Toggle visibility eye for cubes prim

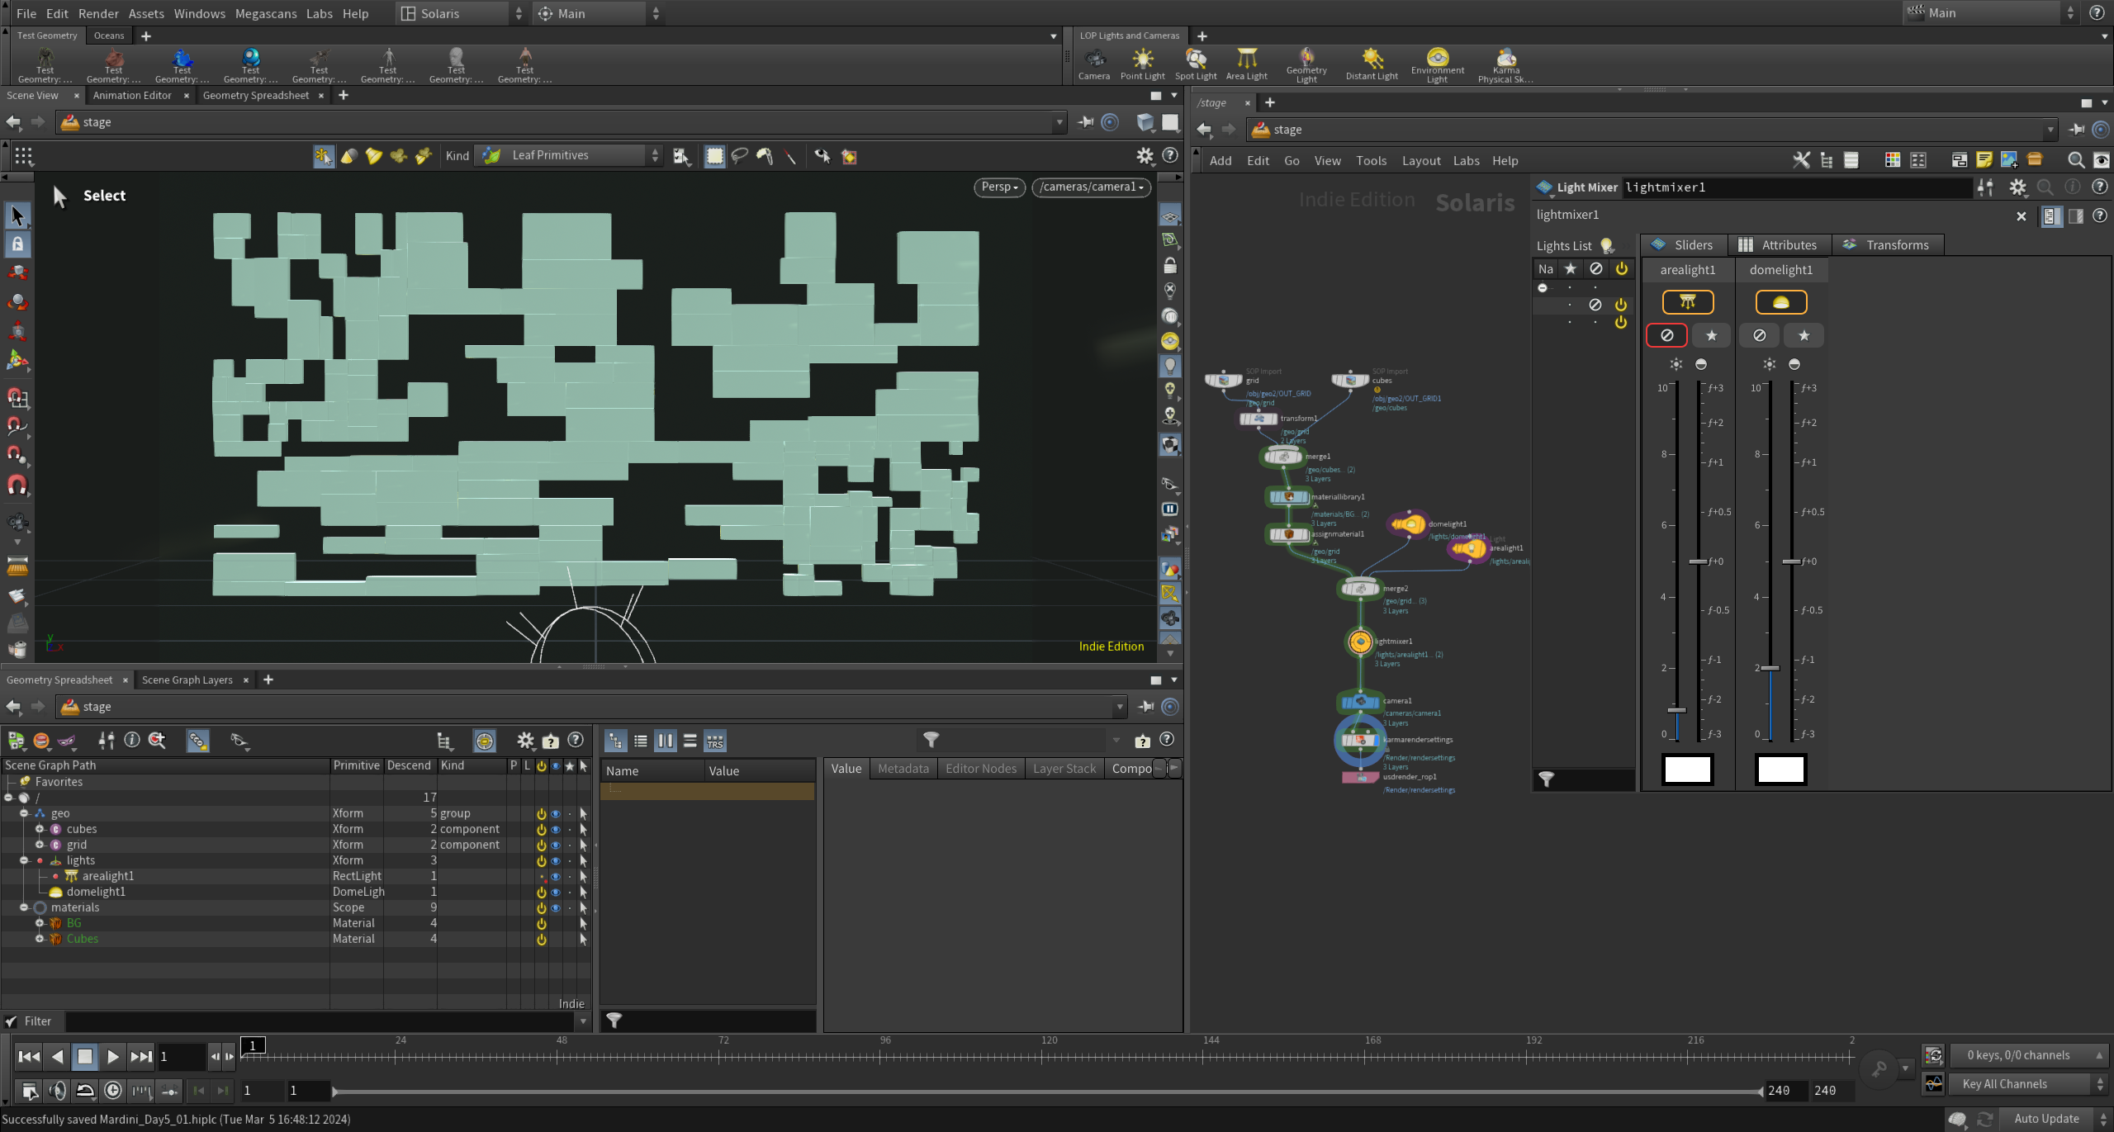pos(556,829)
